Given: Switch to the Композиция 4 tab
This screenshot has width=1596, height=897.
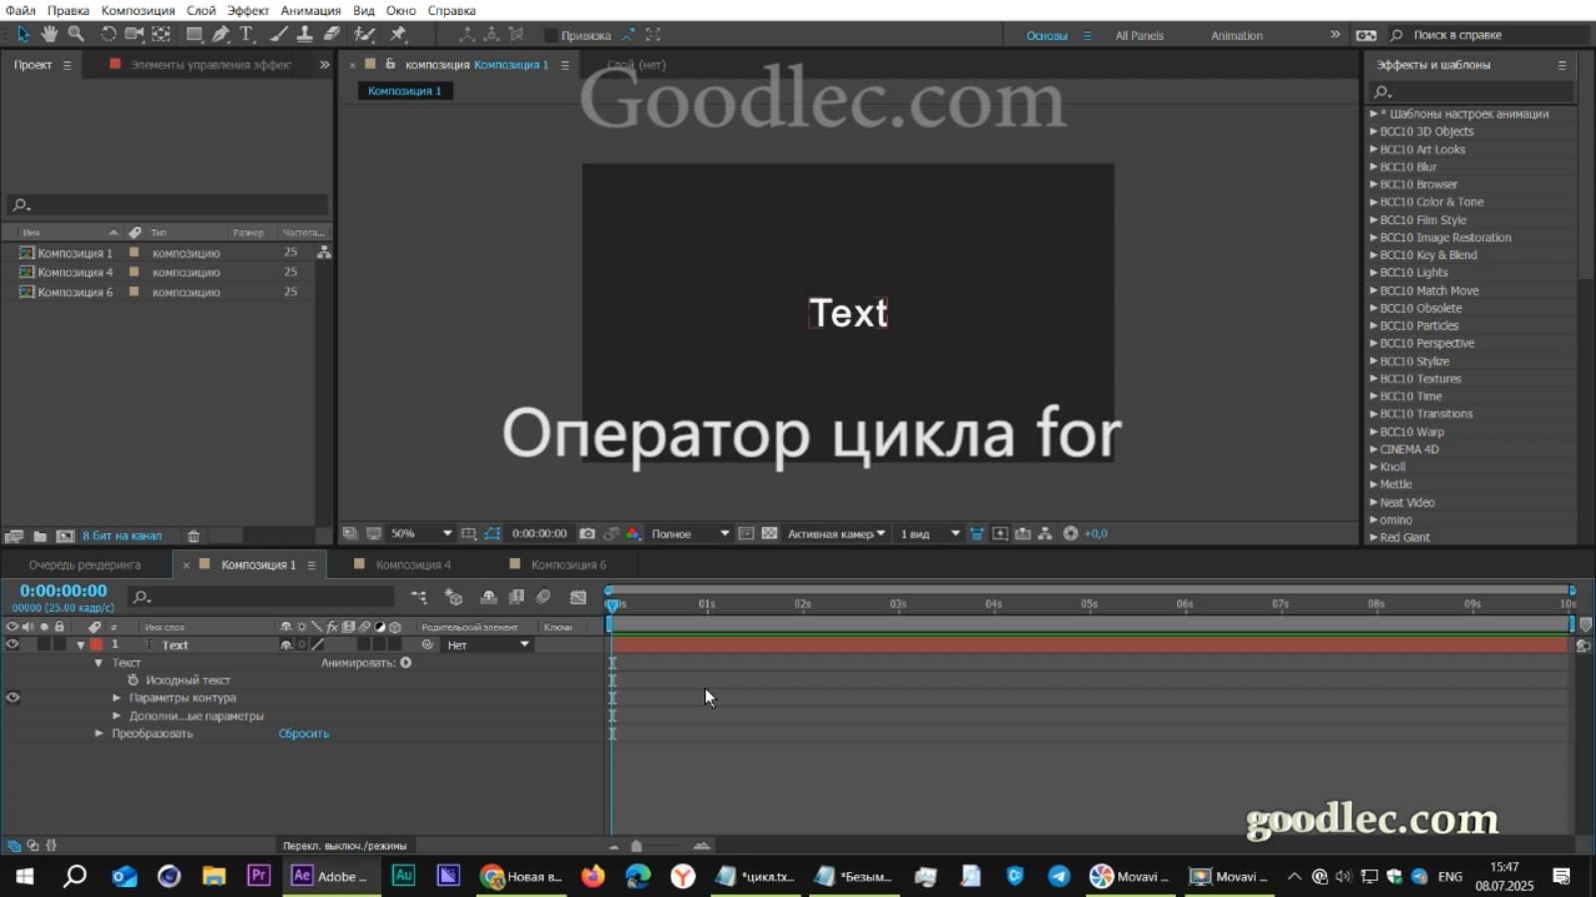Looking at the screenshot, I should coord(413,564).
